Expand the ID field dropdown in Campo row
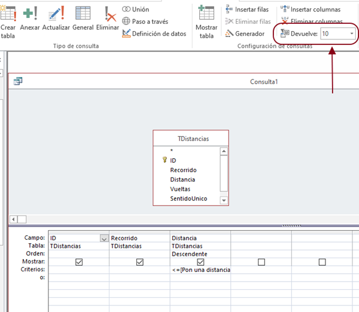The image size is (359, 312). tap(104, 238)
